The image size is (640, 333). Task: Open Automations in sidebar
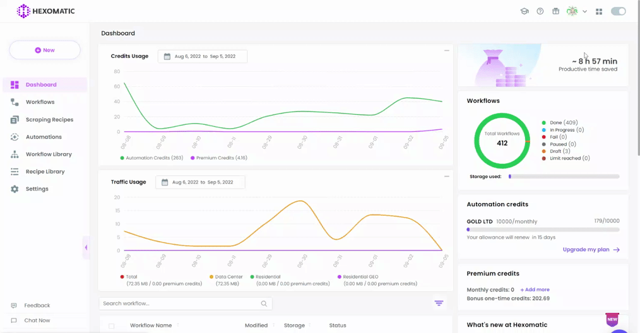[x=45, y=137]
